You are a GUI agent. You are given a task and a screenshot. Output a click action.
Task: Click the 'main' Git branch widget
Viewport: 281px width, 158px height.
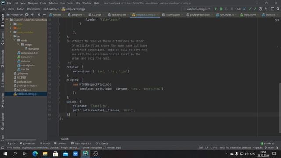270,148
